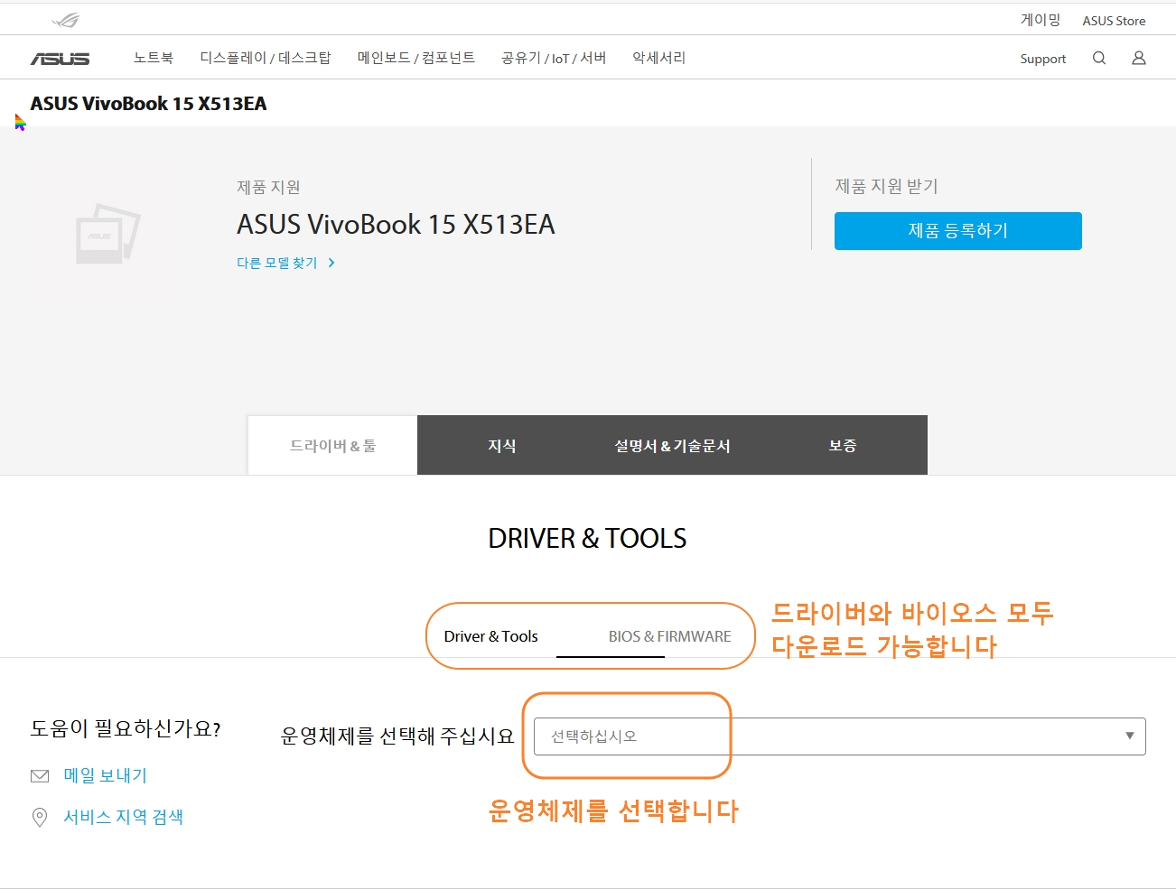Open the 노트북 menu
This screenshot has height=889, width=1176.
coord(153,57)
